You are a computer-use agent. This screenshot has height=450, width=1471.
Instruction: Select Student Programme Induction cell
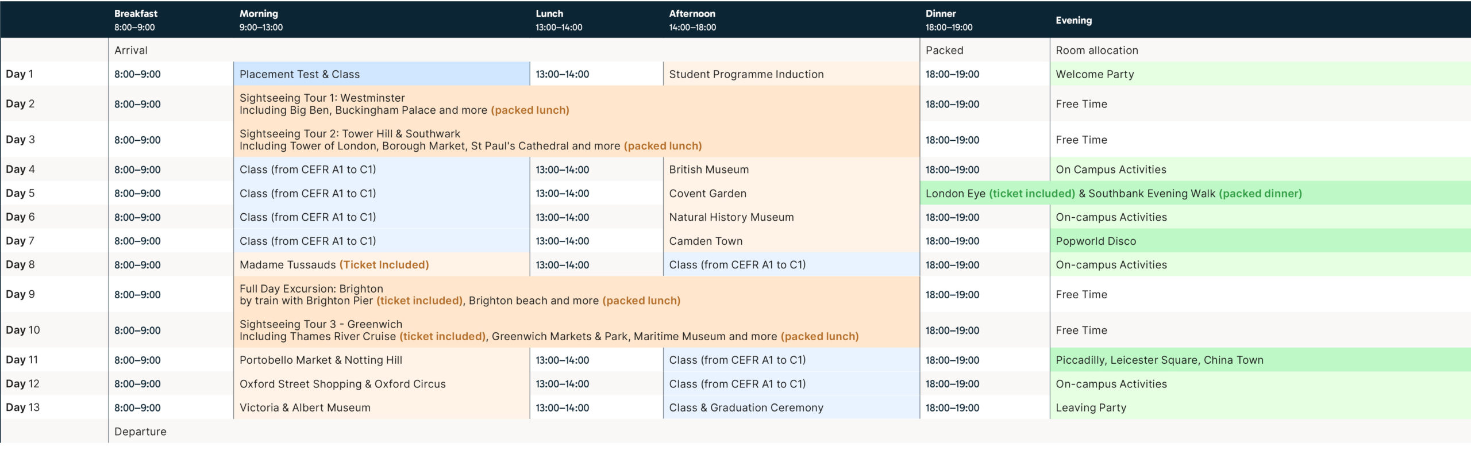click(x=746, y=74)
